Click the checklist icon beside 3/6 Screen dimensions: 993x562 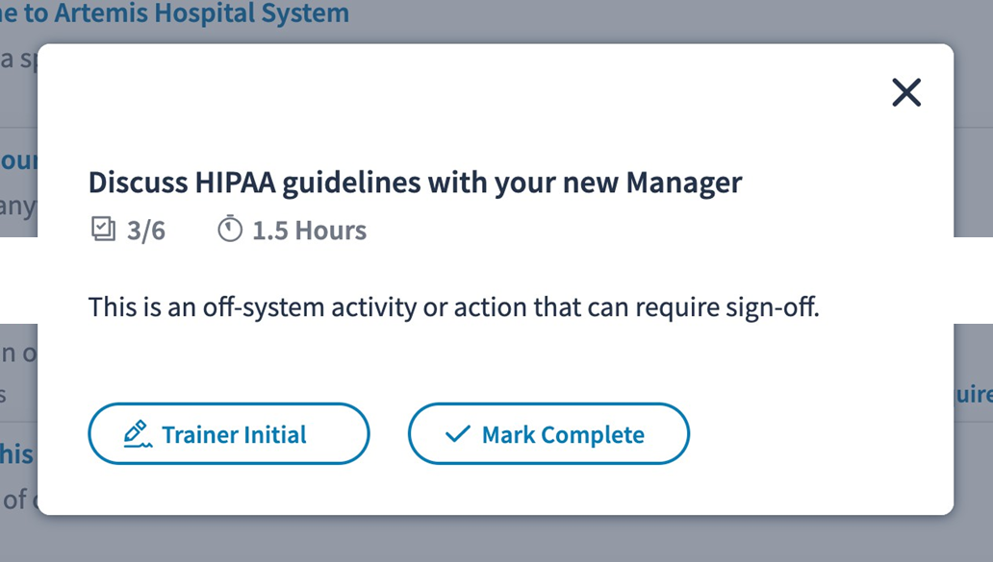102,231
